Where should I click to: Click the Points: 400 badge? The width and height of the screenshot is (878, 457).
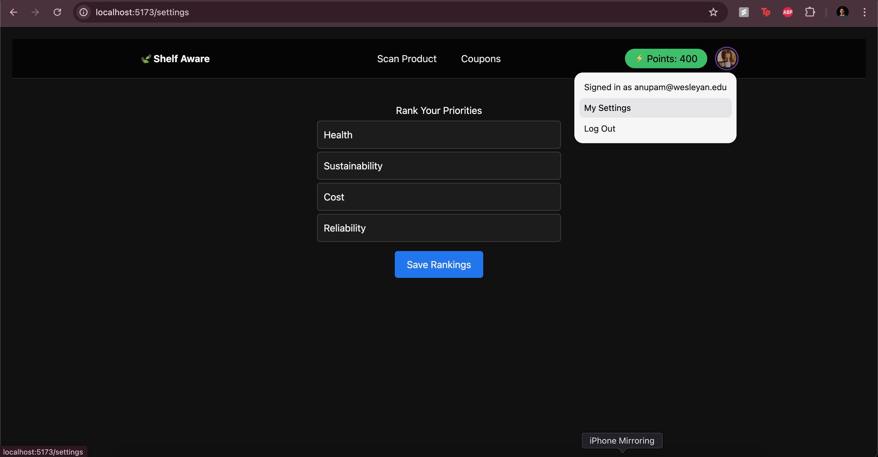pyautogui.click(x=666, y=58)
